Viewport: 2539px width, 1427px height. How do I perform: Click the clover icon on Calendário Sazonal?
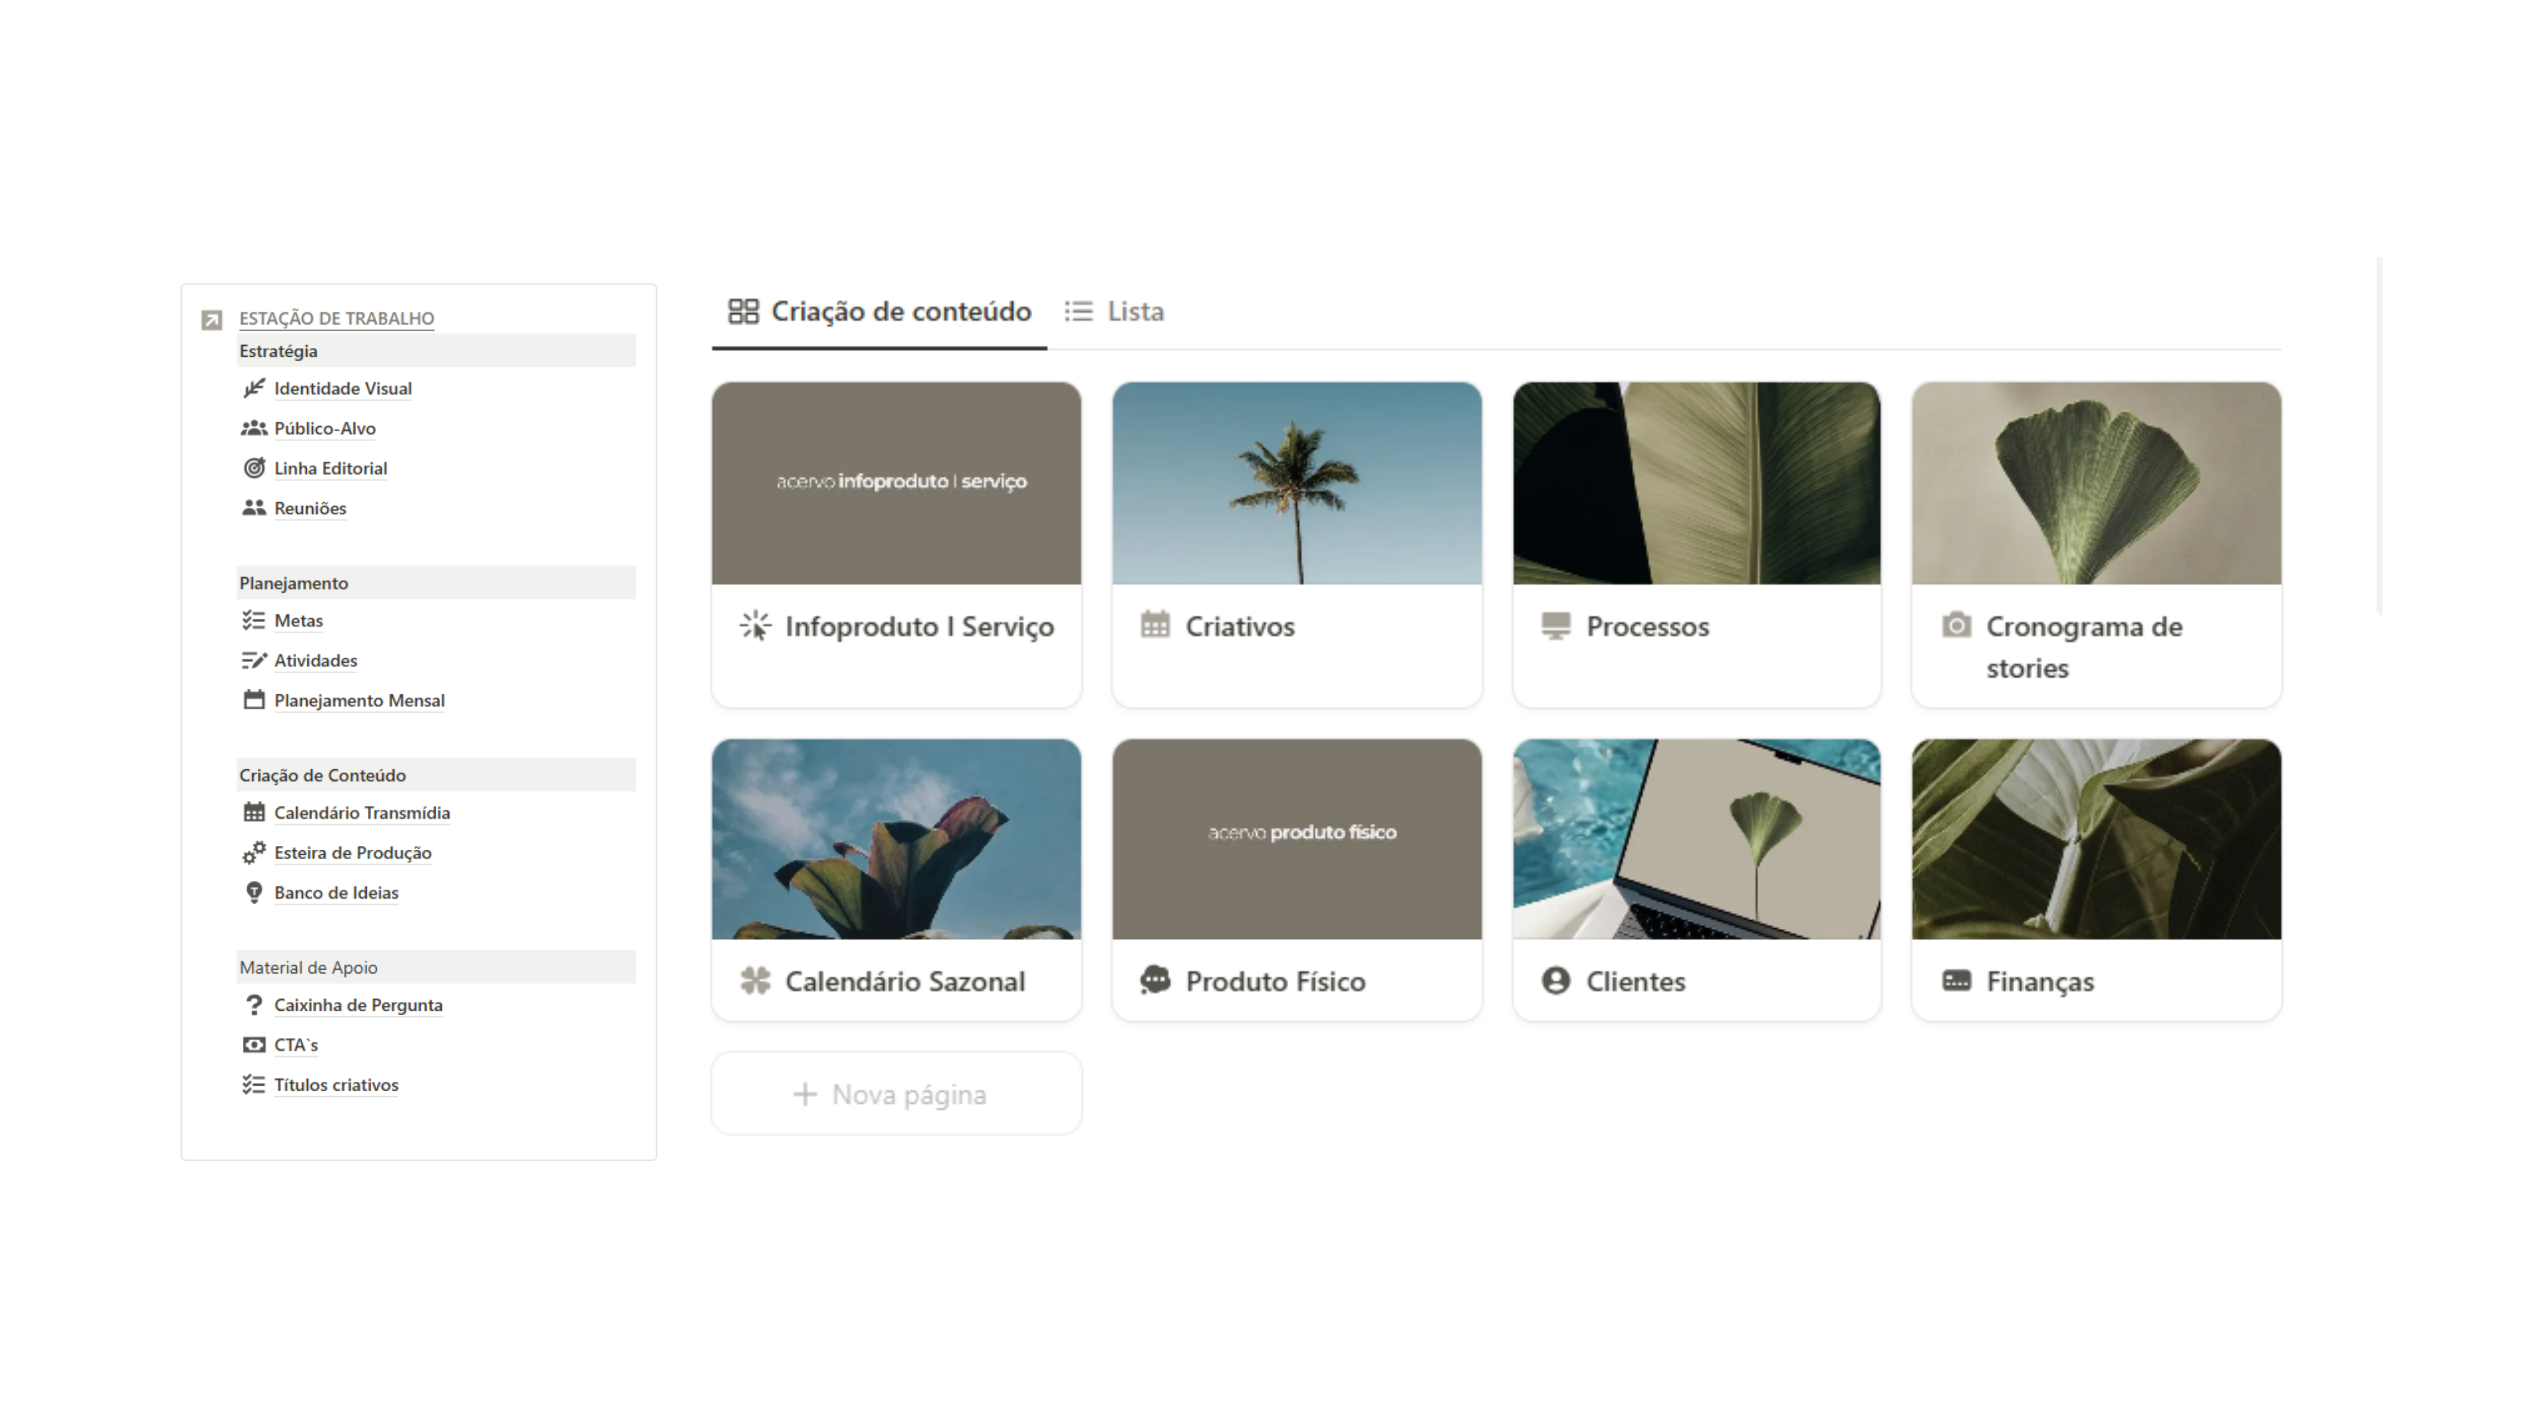[x=755, y=980]
